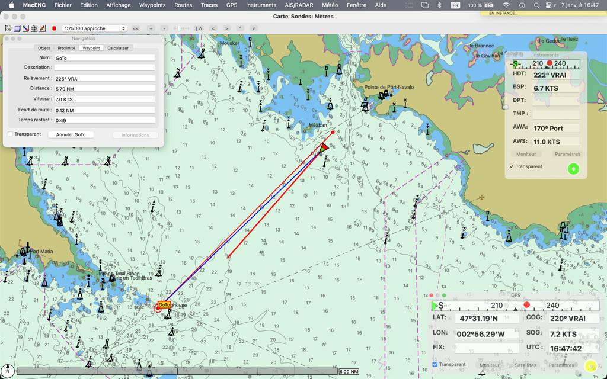Select the blue rectangle zoom-area tool

pyautogui.click(x=17, y=28)
